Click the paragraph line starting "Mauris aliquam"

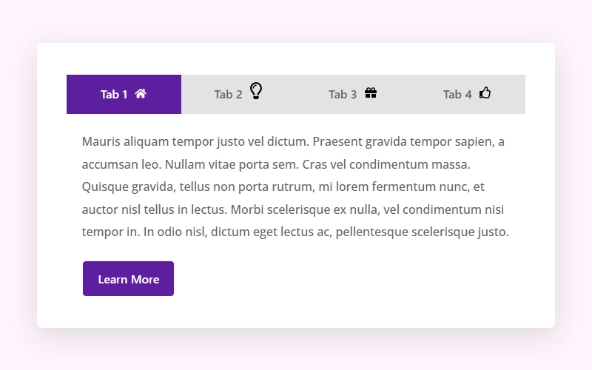click(293, 141)
